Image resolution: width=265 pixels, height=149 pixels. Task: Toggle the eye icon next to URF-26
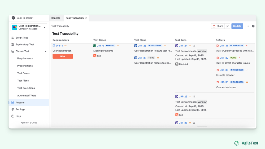pyautogui.click(x=194, y=97)
